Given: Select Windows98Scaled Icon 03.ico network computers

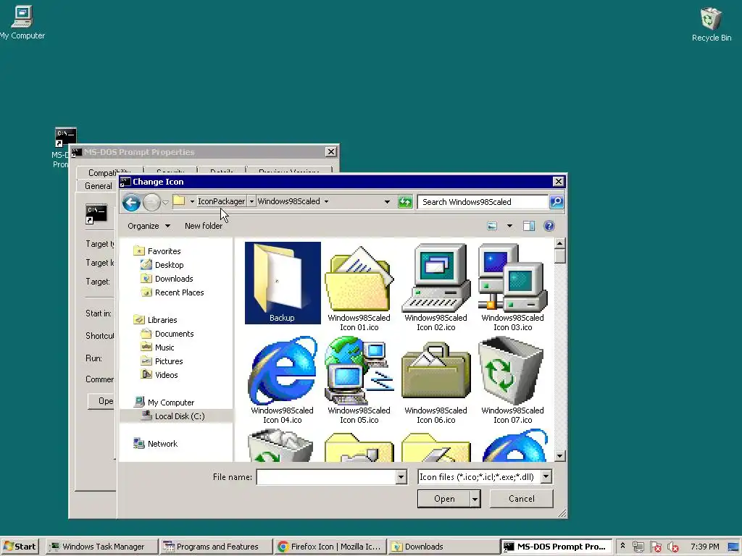Looking at the screenshot, I should pos(512,287).
